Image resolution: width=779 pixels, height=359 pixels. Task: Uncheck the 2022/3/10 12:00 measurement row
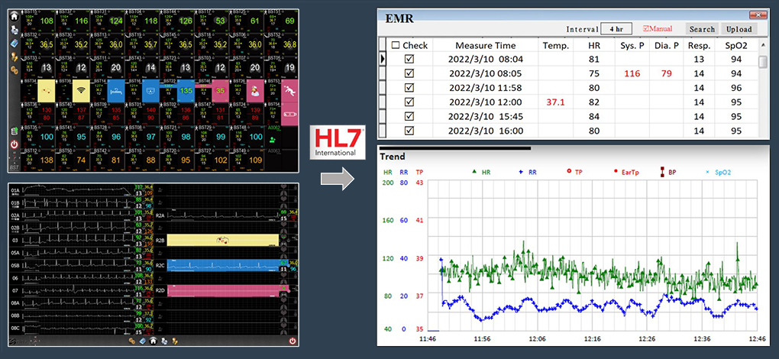[409, 102]
